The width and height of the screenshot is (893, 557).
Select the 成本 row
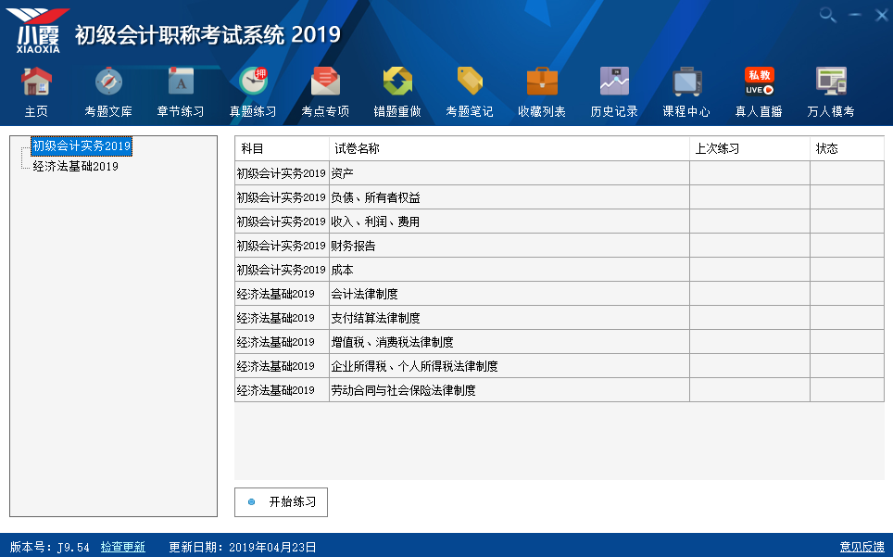[560, 270]
